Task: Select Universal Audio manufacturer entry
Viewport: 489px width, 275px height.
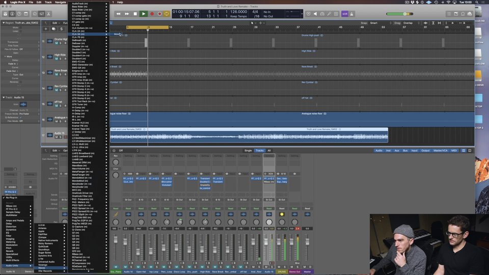Action: click(x=51, y=262)
